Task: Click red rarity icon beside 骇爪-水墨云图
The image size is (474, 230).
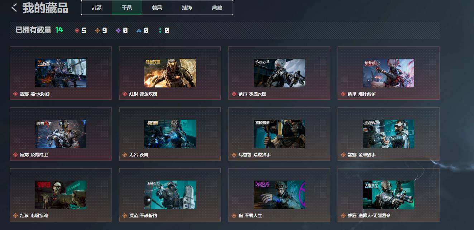Action: [x=234, y=94]
